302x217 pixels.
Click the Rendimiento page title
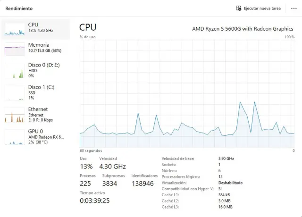tap(19, 8)
